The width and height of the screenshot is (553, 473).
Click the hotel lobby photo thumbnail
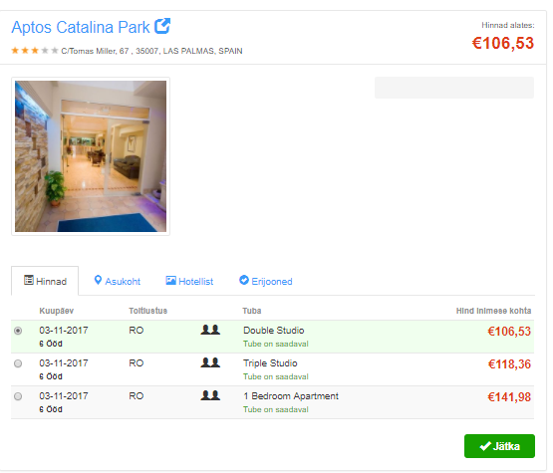pyautogui.click(x=91, y=156)
